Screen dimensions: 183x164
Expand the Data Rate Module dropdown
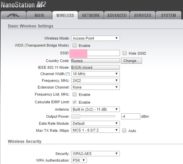pyautogui.click(x=95, y=123)
